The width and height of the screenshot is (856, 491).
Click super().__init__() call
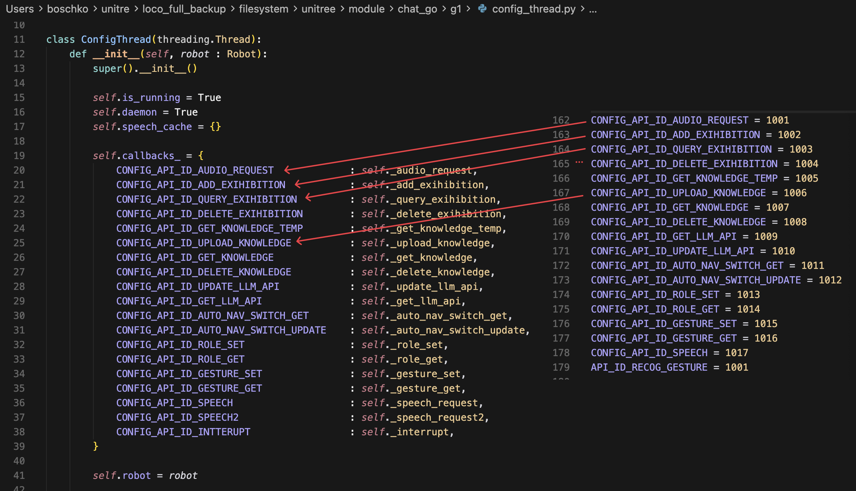coord(145,69)
